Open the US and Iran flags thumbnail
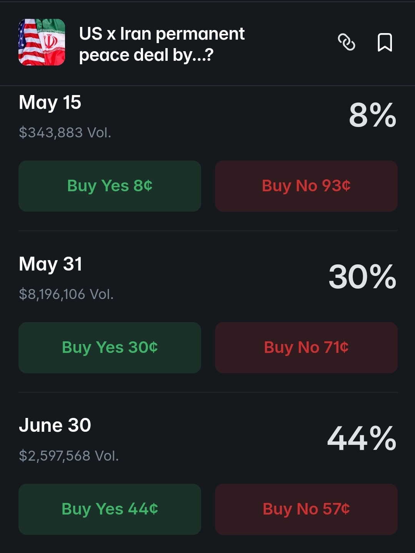 pyautogui.click(x=42, y=42)
